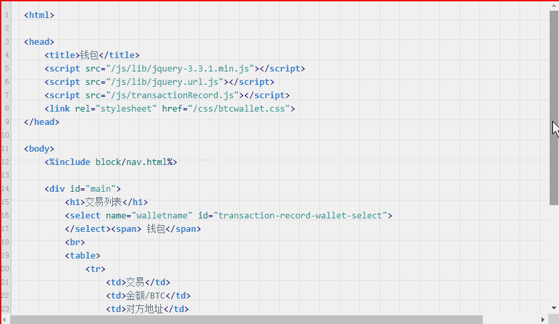
Task: Click the td cell 对方地址
Action: (x=147, y=309)
